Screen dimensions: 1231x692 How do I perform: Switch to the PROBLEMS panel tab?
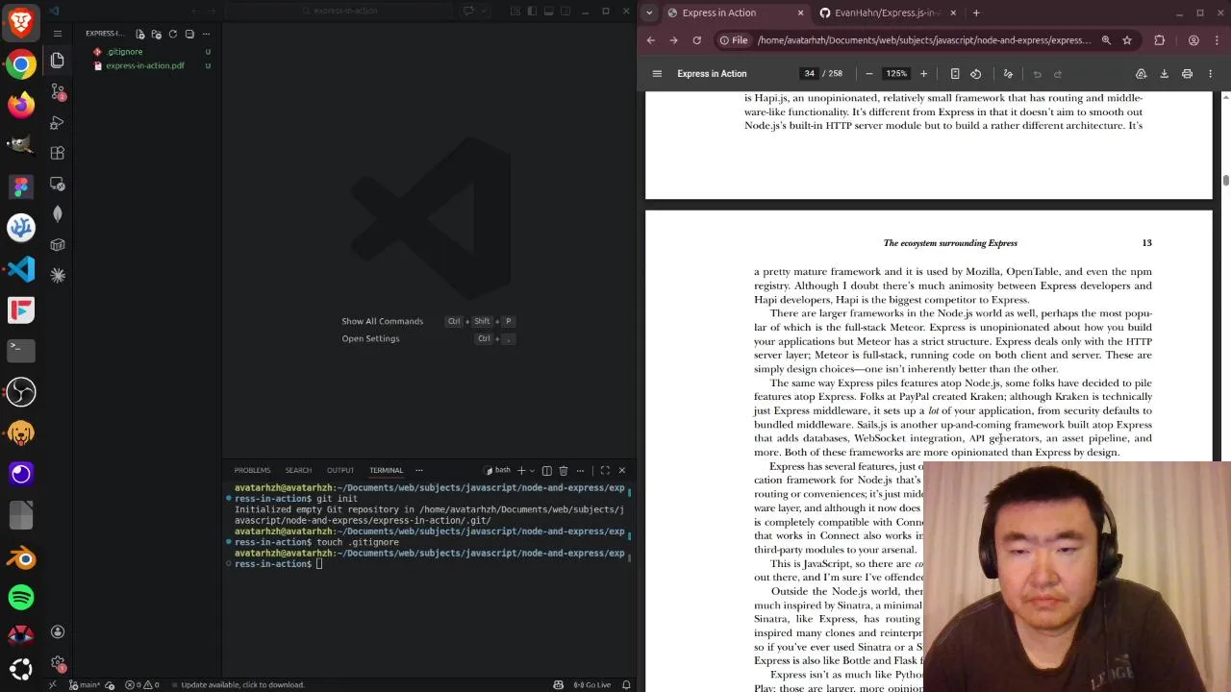(252, 470)
